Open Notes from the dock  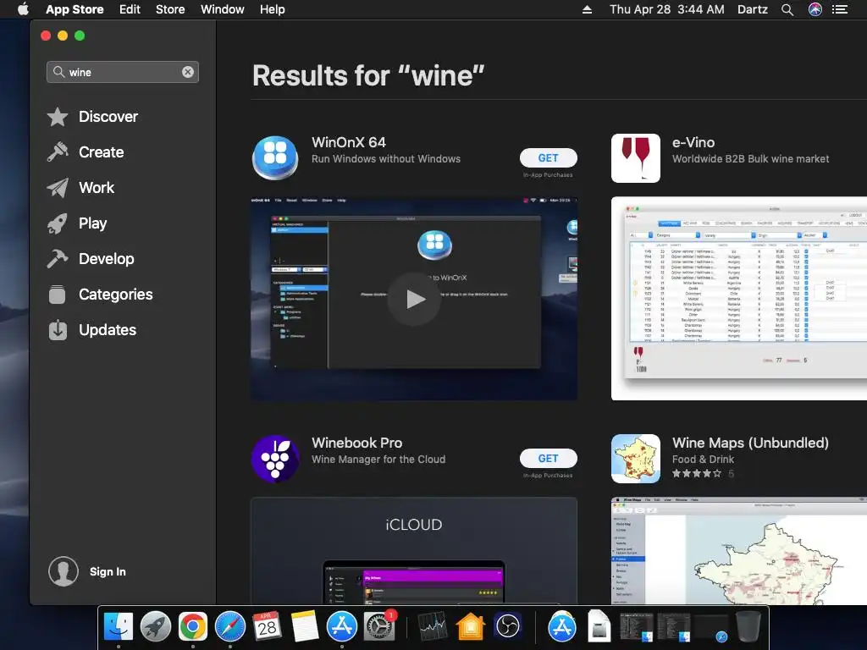point(304,627)
